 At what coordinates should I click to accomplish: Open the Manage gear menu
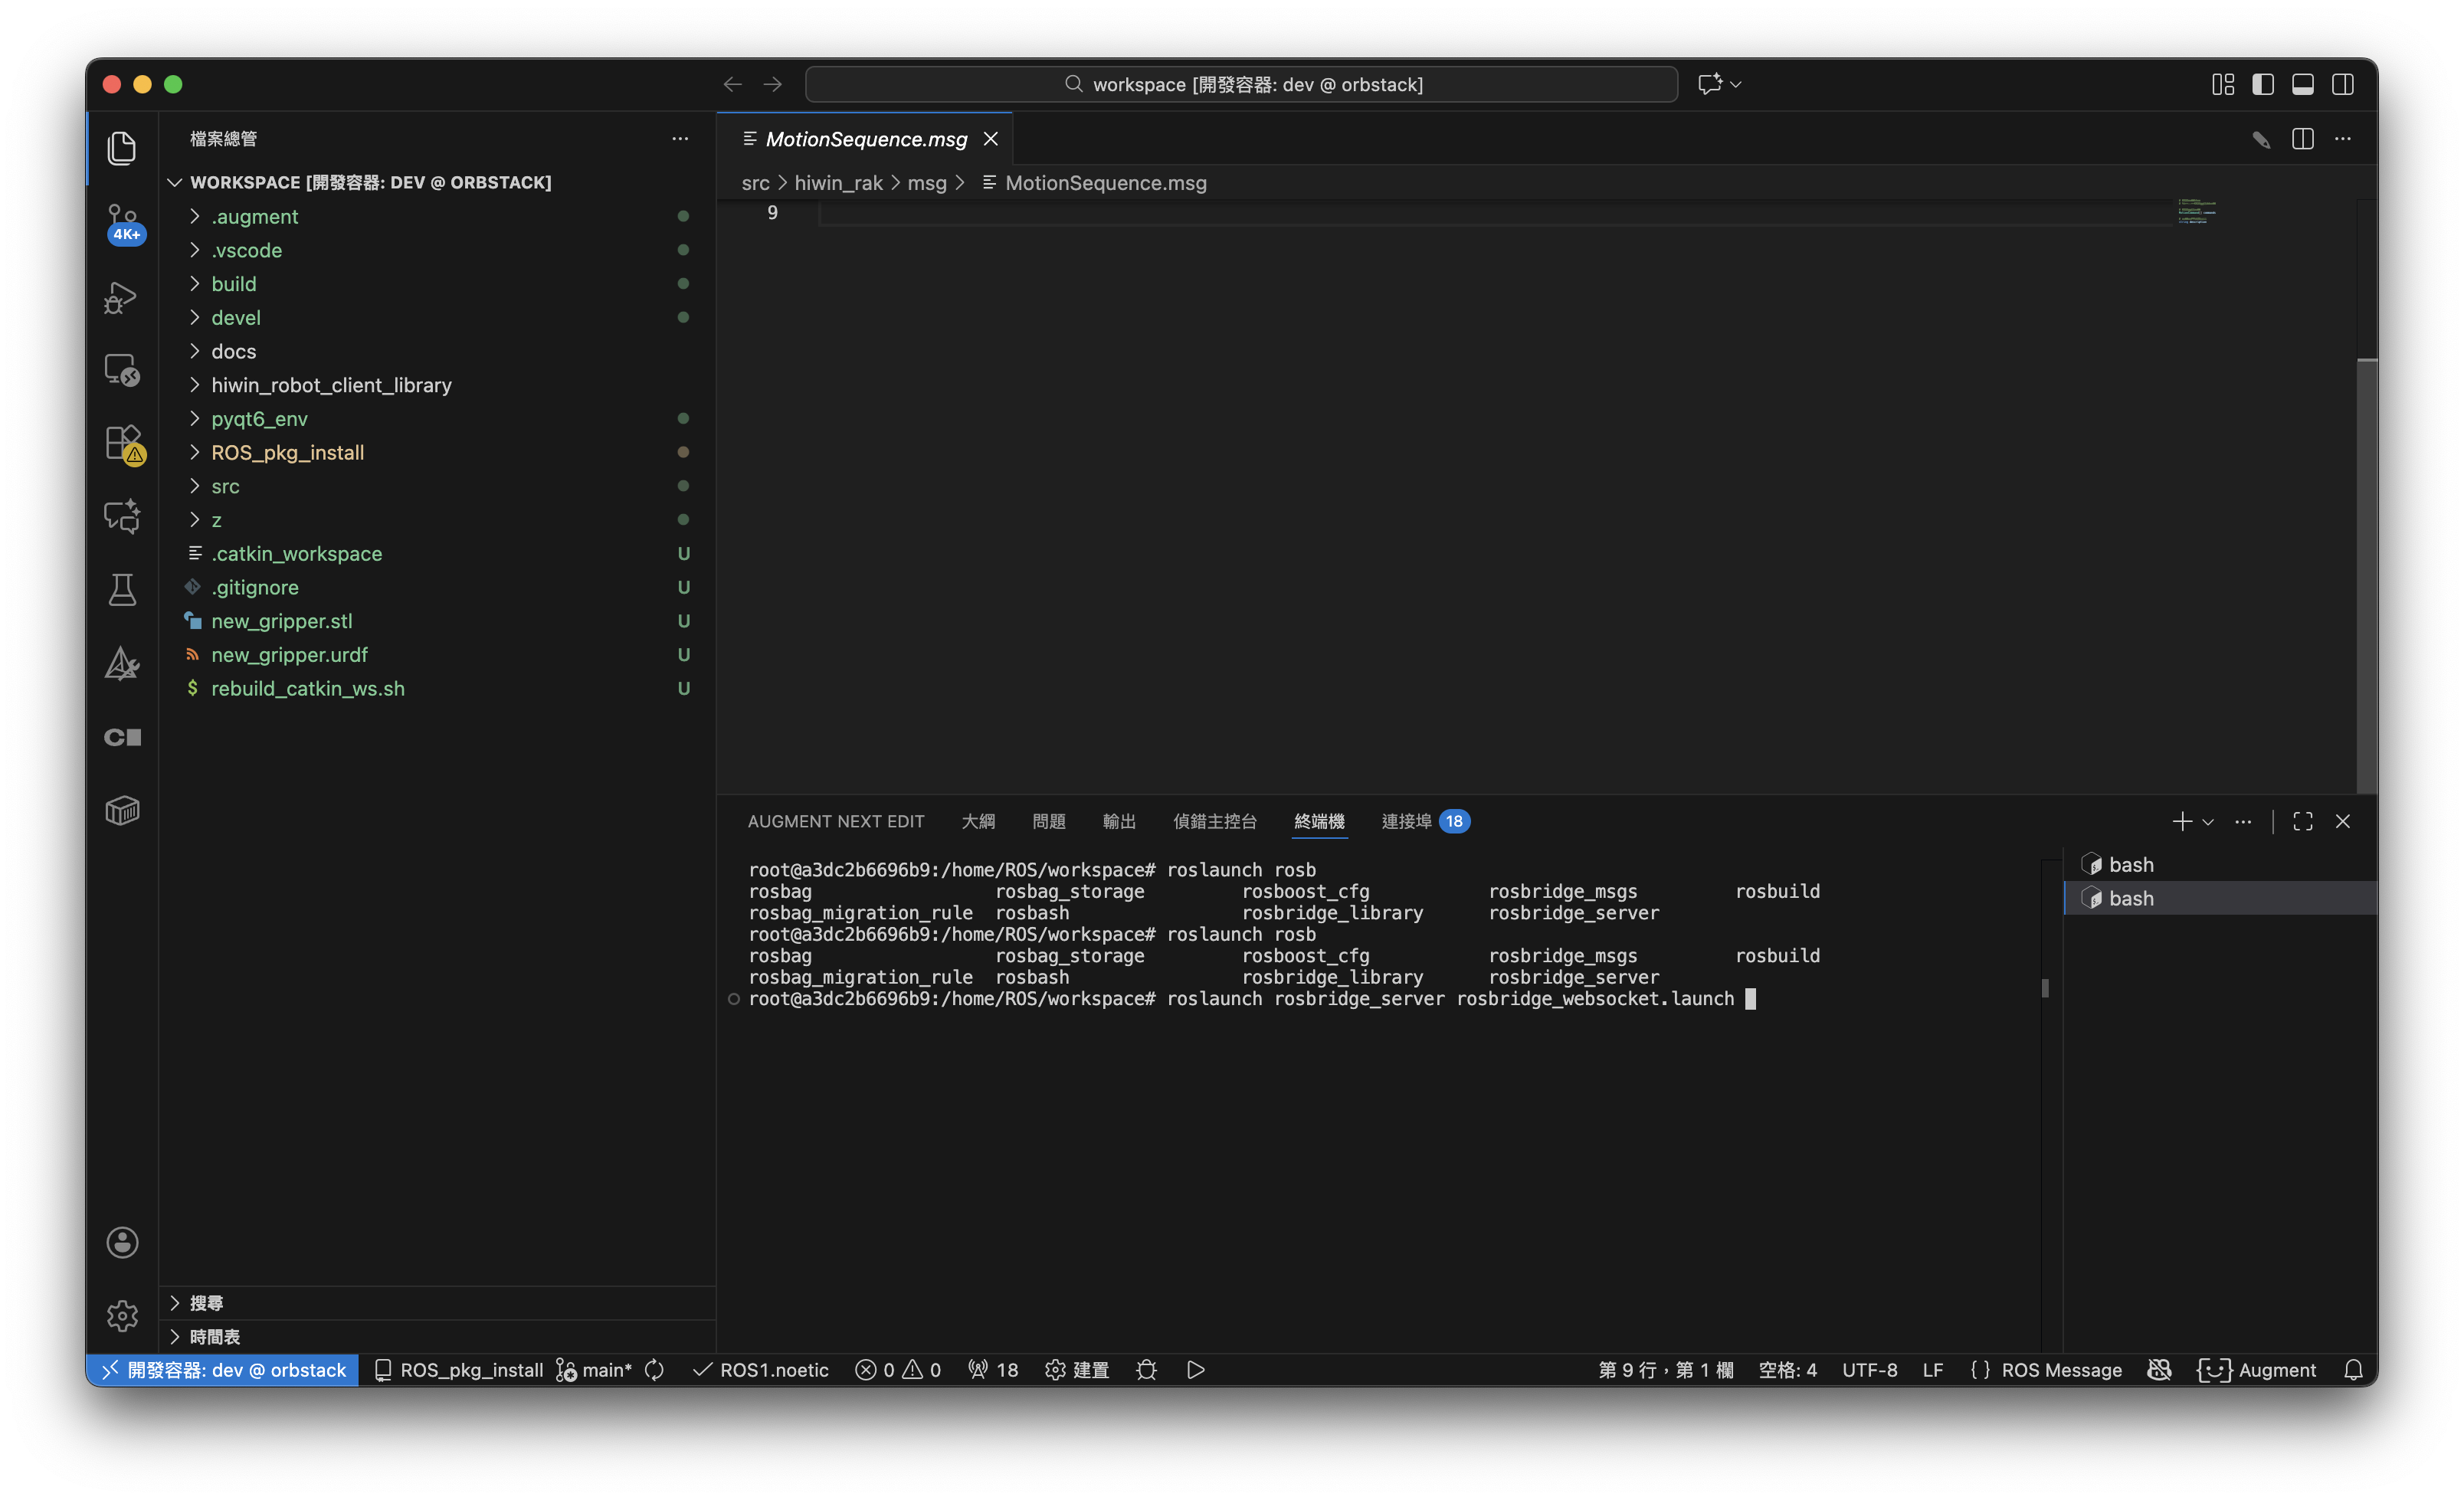[122, 1315]
